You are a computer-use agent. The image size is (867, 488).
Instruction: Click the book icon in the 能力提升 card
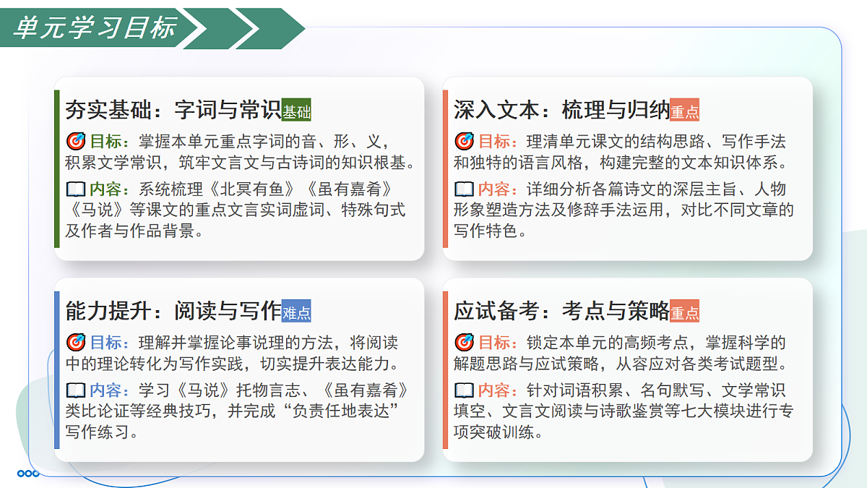click(x=75, y=391)
